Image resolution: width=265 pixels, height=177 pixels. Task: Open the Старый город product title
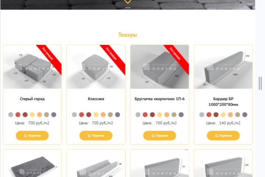[x=32, y=99]
